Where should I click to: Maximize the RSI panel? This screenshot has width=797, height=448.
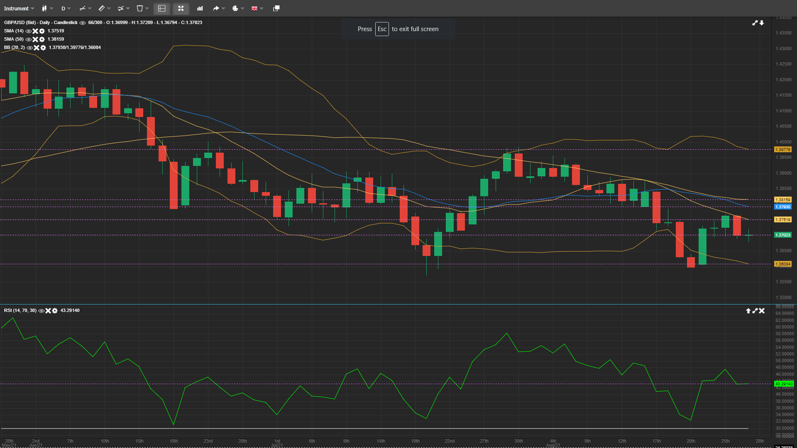click(755, 311)
